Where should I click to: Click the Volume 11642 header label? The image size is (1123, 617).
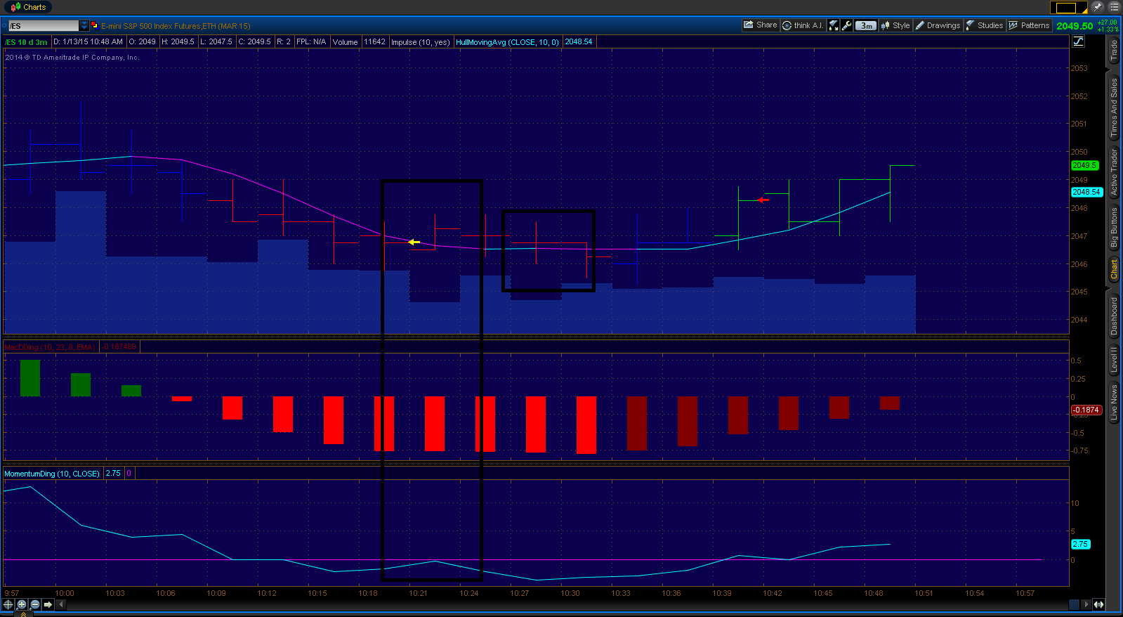tap(359, 42)
